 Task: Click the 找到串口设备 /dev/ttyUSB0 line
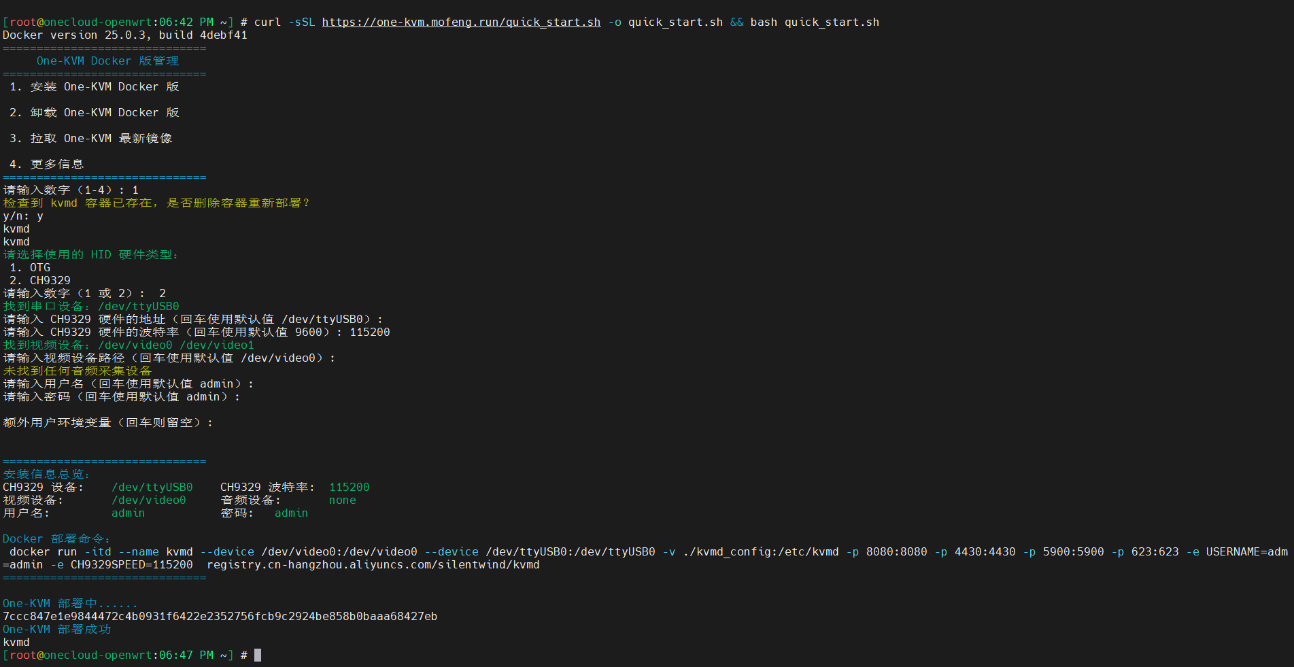pyautogui.click(x=91, y=306)
